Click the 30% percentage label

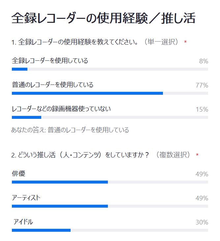202,223
